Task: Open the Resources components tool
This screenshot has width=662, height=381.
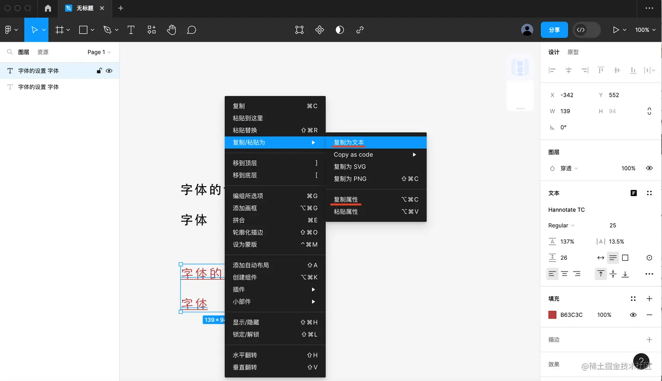Action: 151,30
